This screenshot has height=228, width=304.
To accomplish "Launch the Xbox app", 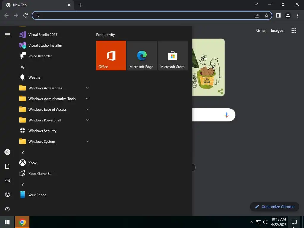I will pyautogui.click(x=54, y=163).
